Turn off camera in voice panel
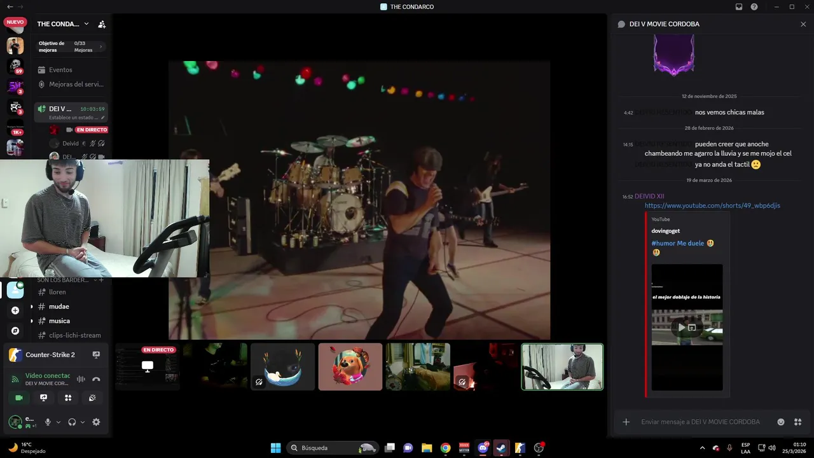814x458 pixels. pyautogui.click(x=18, y=398)
